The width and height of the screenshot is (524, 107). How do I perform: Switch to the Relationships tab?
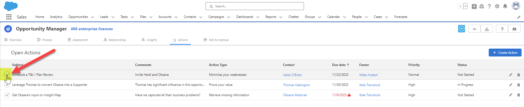pos(115,40)
